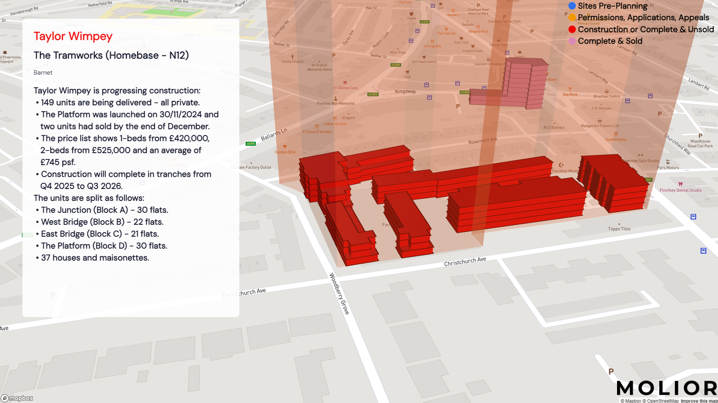Click the Brazilian Centre icon

pos(607,91)
